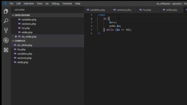This screenshot has height=105, width=187.
Task: Open the Source Control view
Action: (6, 30)
